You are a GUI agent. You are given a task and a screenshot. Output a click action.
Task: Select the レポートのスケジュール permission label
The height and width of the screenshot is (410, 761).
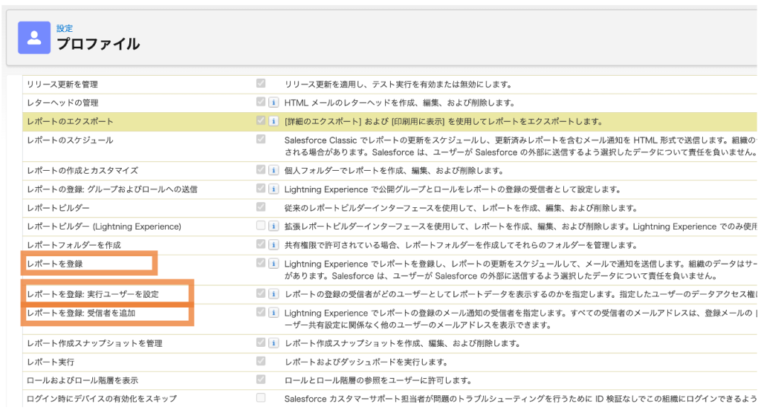click(x=70, y=140)
